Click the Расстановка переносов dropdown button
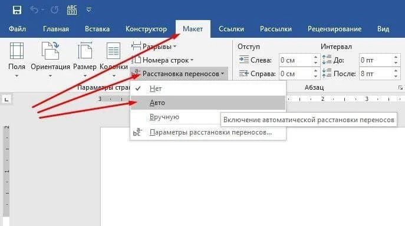 pos(179,74)
